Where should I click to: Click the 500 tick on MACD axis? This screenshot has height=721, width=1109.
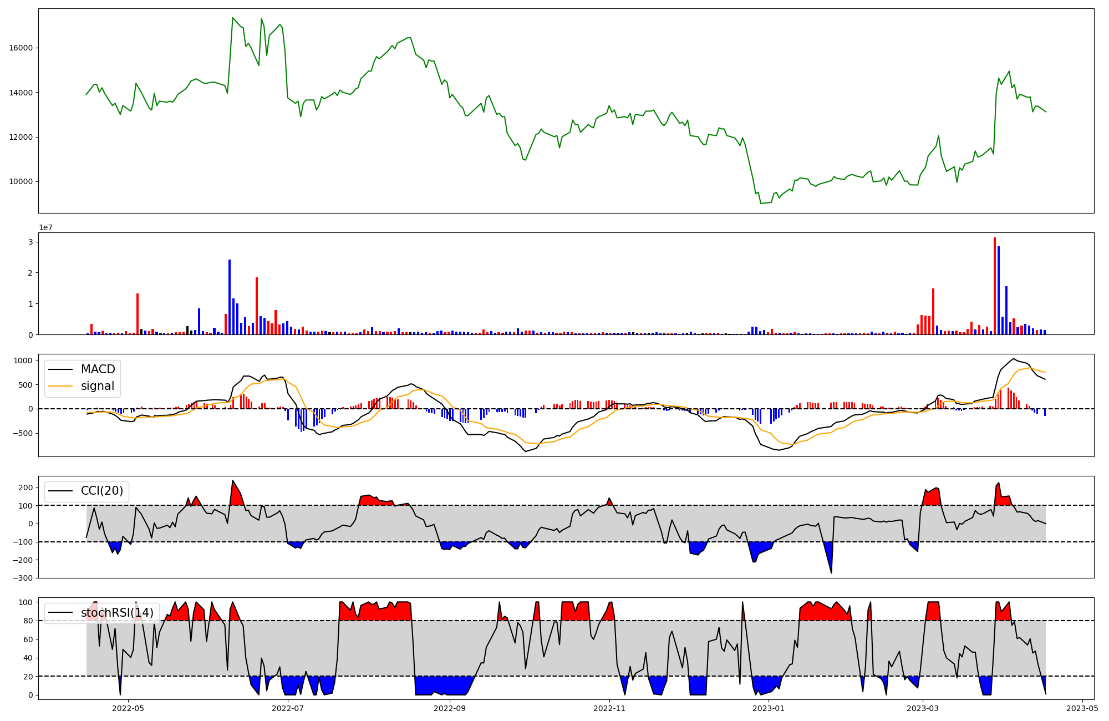[x=26, y=385]
